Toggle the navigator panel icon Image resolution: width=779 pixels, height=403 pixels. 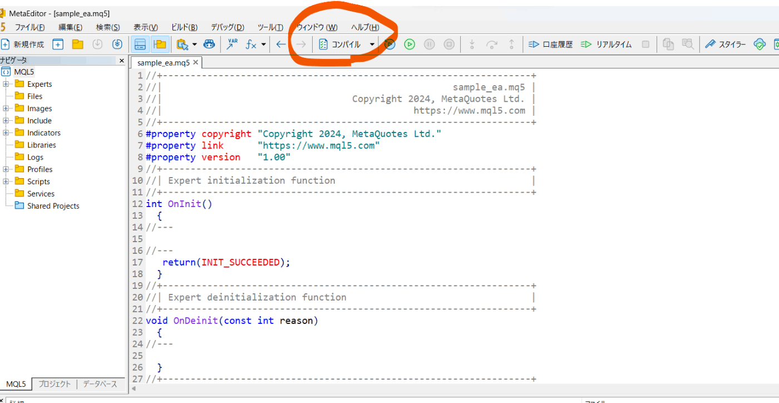(x=160, y=45)
